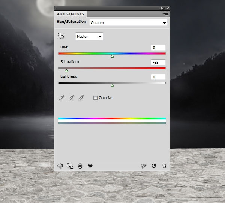This screenshot has height=203, width=225.
Task: Close the Adjustments panel
Action: click(x=168, y=9)
